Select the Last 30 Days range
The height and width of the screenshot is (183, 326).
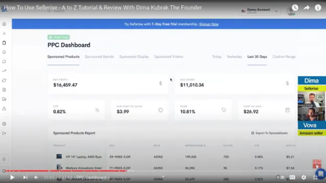click(257, 56)
